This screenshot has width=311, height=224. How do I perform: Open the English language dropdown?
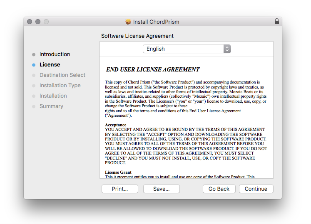[x=187, y=49]
